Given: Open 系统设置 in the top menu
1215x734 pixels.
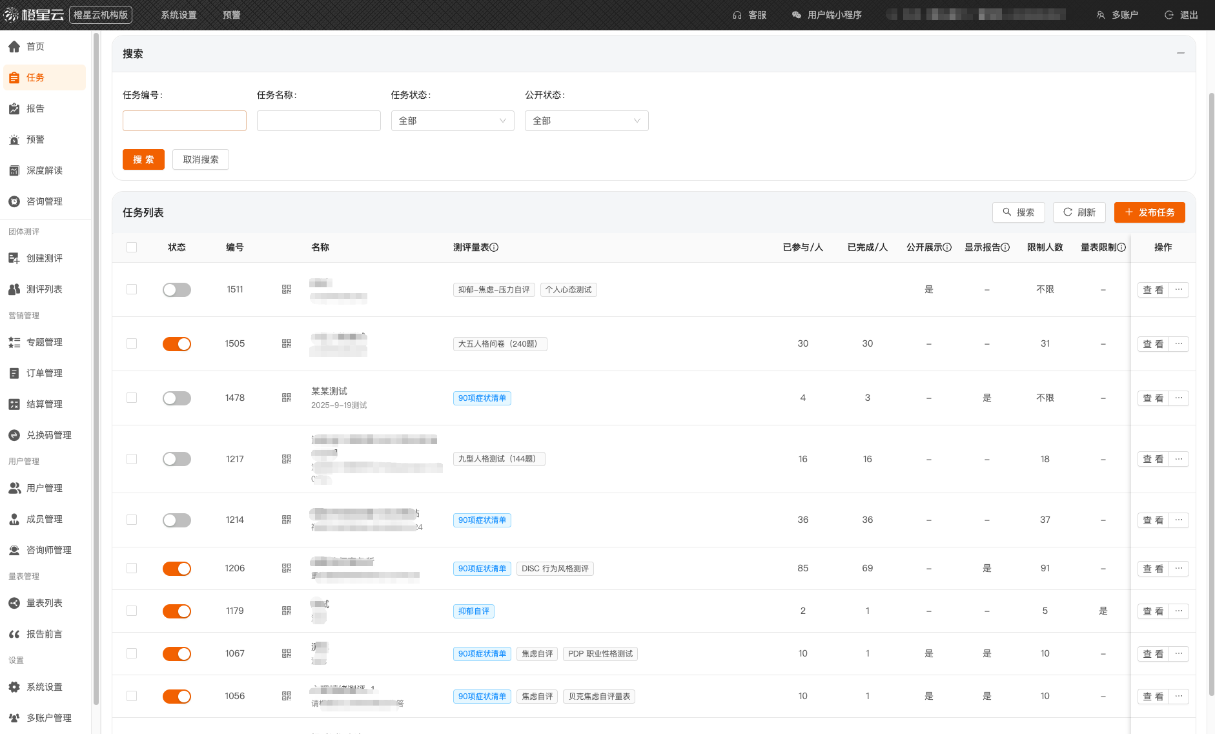Looking at the screenshot, I should coord(178,15).
